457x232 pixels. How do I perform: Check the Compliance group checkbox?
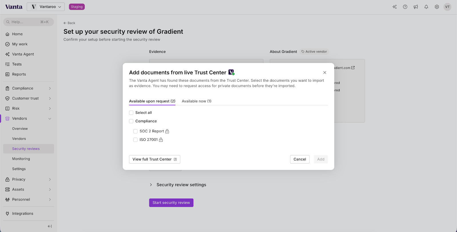(131, 121)
